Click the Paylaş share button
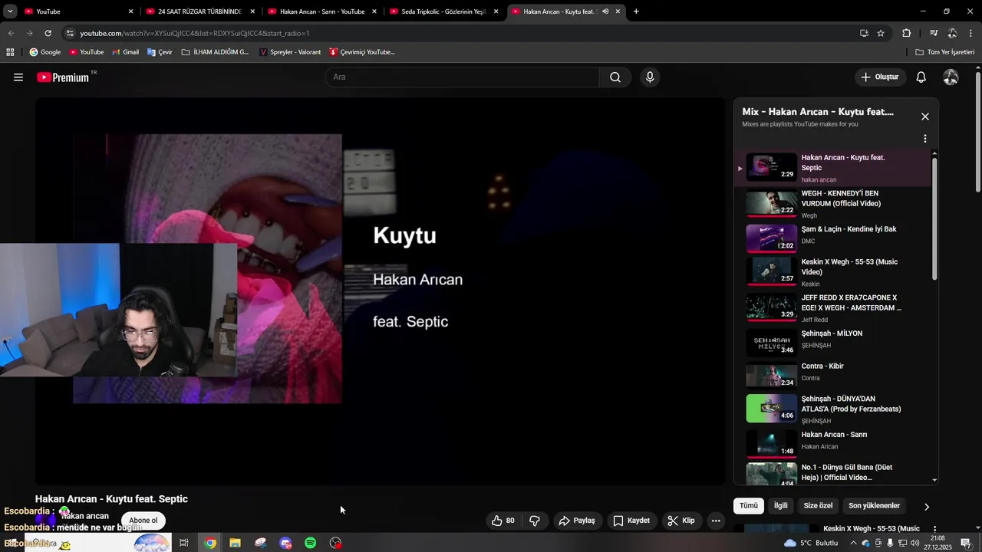The height and width of the screenshot is (552, 982). (577, 521)
